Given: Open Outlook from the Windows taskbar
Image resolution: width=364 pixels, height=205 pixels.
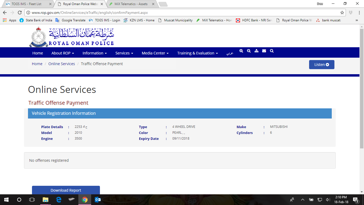Looking at the screenshot, I should coord(98,200).
